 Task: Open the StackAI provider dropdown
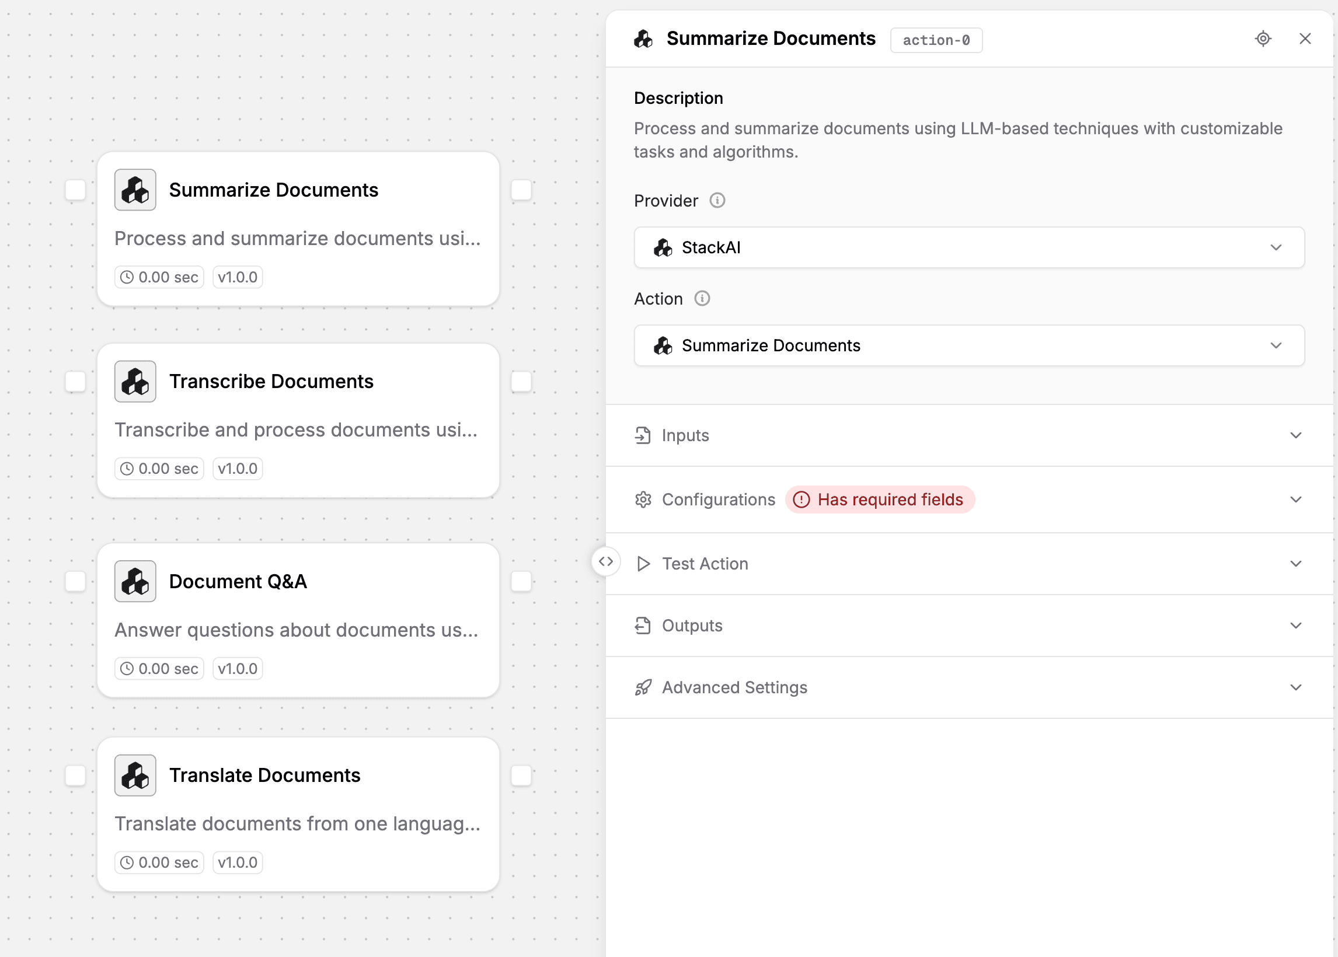point(968,247)
